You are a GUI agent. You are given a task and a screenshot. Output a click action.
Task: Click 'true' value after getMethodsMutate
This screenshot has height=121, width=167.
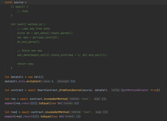click(154, 90)
